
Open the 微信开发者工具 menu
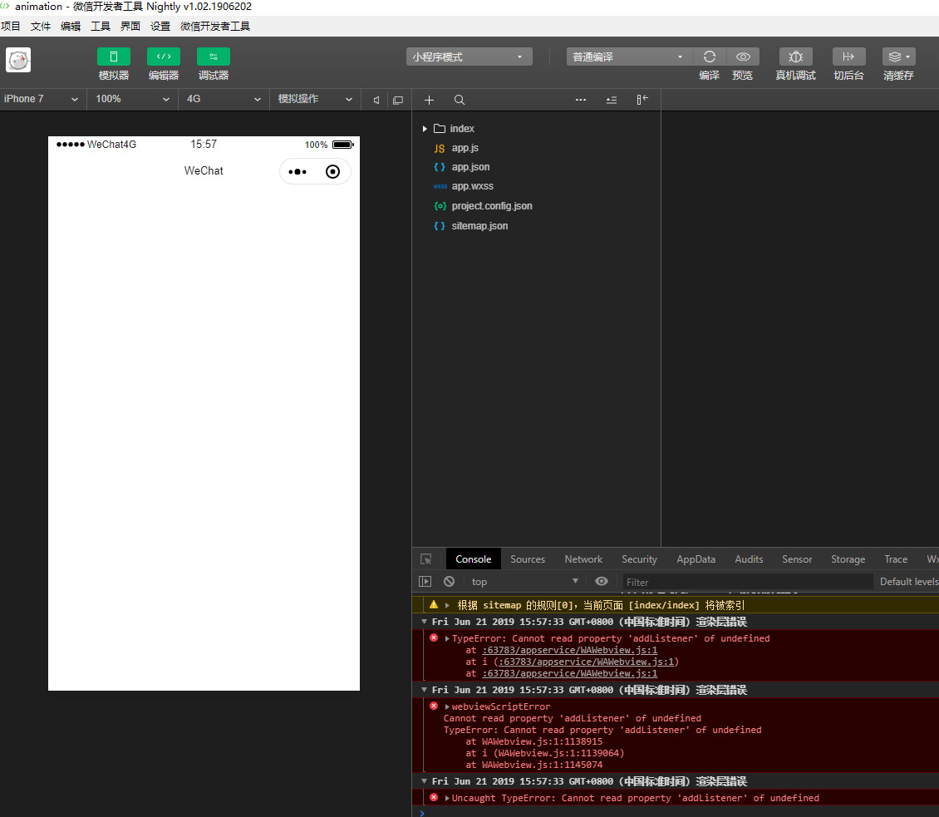pos(215,27)
